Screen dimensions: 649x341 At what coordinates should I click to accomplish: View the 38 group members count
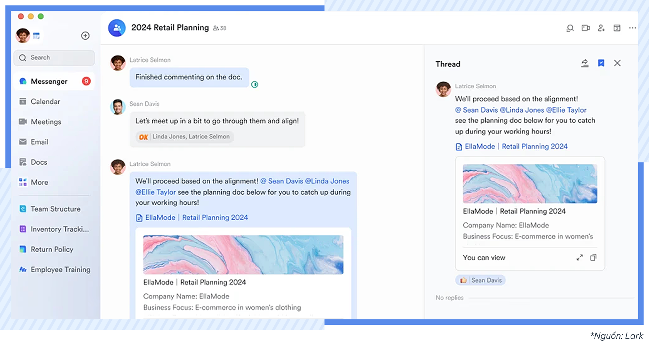point(220,28)
